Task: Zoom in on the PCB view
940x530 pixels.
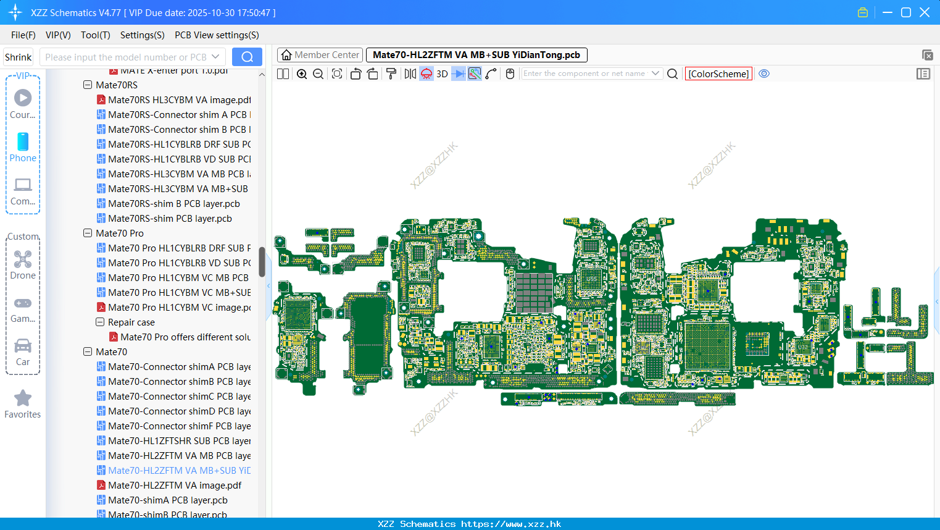Action: pyautogui.click(x=302, y=74)
